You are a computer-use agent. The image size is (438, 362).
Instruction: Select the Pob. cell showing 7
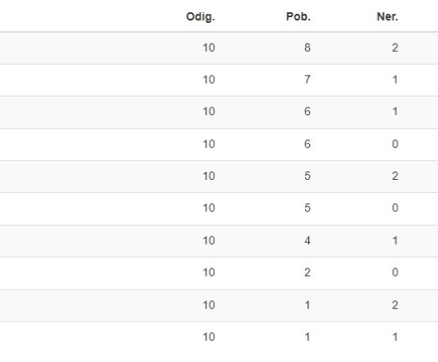(x=308, y=80)
